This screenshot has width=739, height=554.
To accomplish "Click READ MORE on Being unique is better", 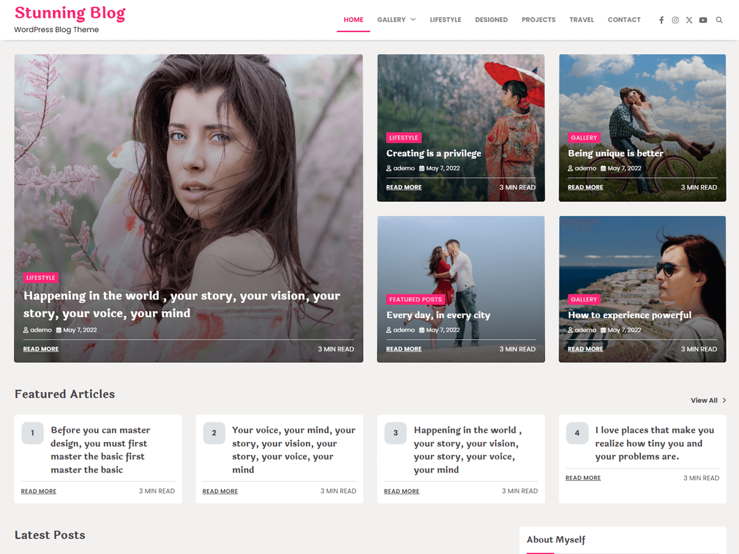I will pyautogui.click(x=585, y=187).
